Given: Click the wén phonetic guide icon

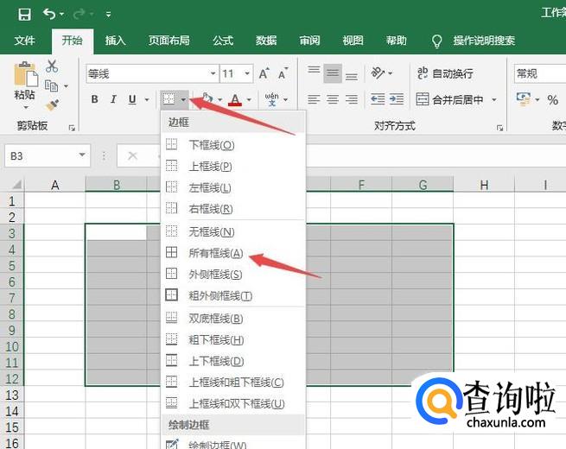Looking at the screenshot, I should (x=271, y=99).
